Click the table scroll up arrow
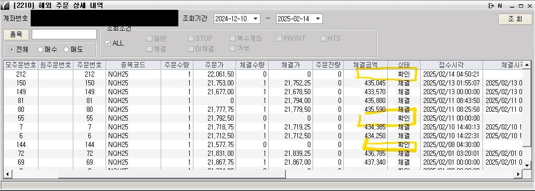 [x=528, y=65]
